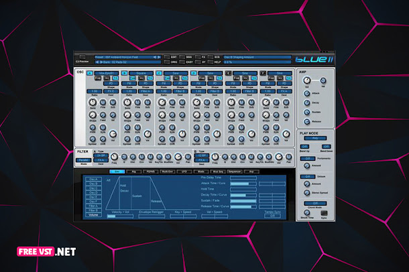Screen dimensions: 409x272
Task: Adjust Decay Time slider in envelope
Action: [x=243, y=195]
